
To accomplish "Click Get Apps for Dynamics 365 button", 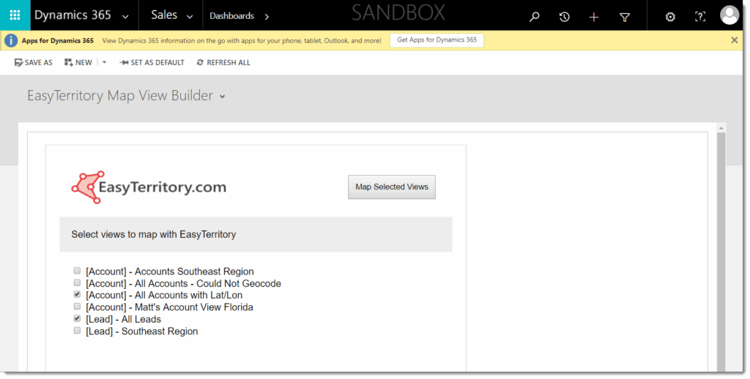I will (437, 40).
